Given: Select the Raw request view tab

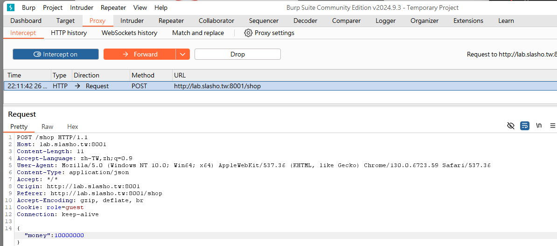Looking at the screenshot, I should click(47, 127).
